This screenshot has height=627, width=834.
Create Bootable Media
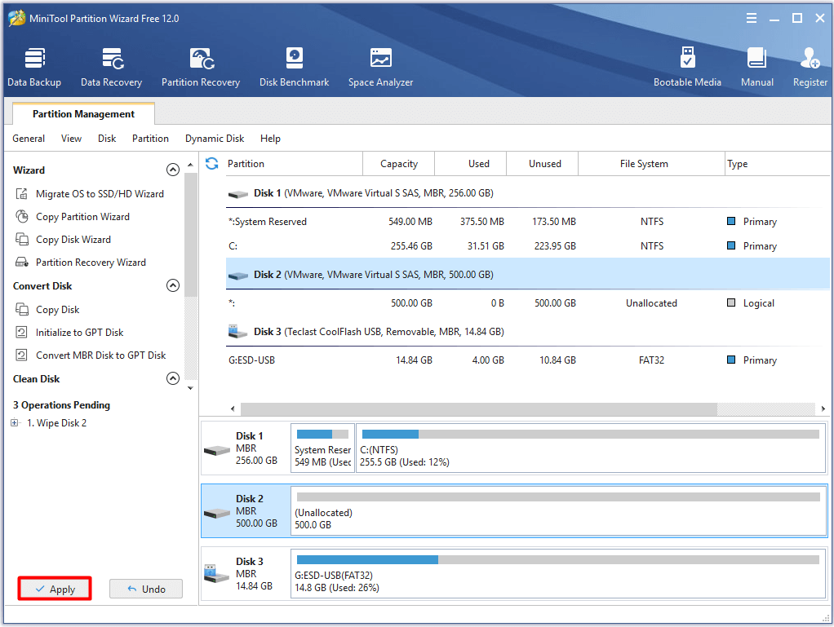(687, 67)
